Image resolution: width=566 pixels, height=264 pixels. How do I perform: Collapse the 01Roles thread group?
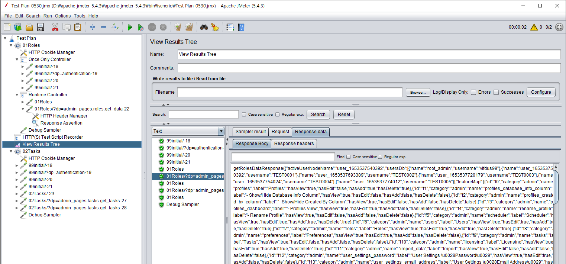(x=11, y=45)
